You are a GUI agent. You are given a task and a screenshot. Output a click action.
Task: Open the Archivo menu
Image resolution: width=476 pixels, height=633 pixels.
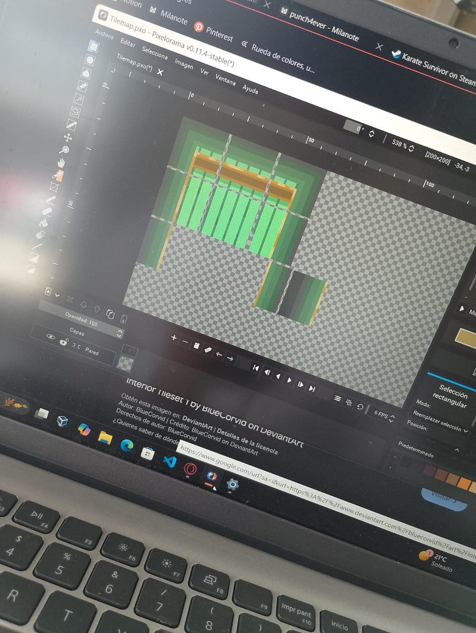(x=104, y=34)
